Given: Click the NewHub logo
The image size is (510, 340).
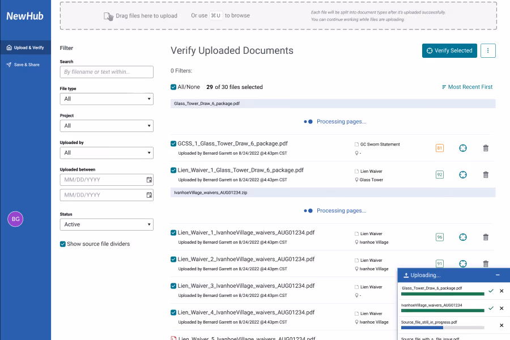Looking at the screenshot, I should pos(25,16).
